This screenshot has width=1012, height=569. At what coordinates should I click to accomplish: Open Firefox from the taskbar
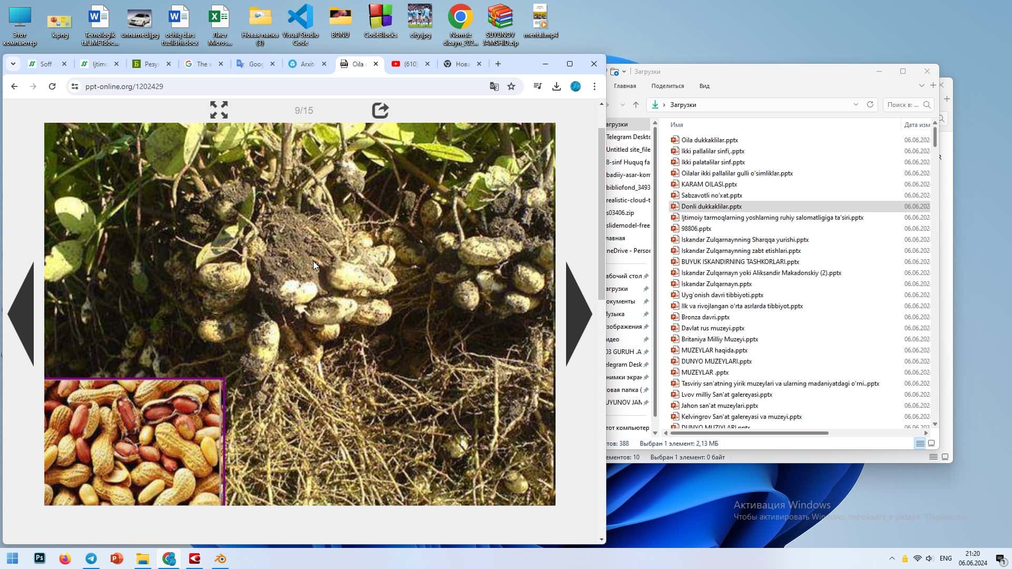(65, 558)
